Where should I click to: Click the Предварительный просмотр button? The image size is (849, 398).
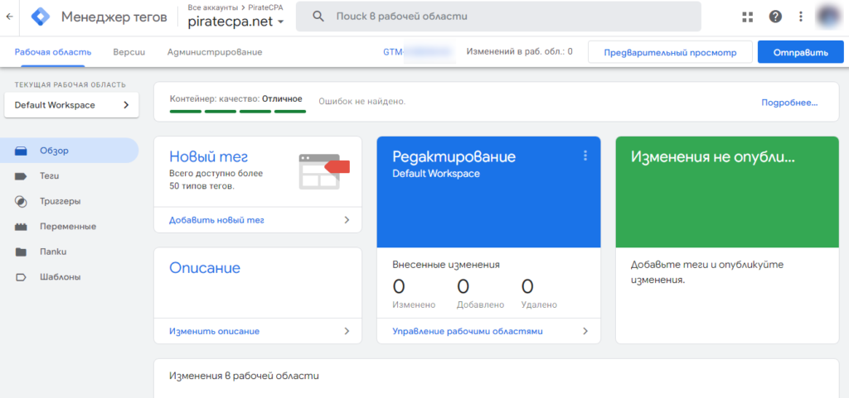(670, 52)
